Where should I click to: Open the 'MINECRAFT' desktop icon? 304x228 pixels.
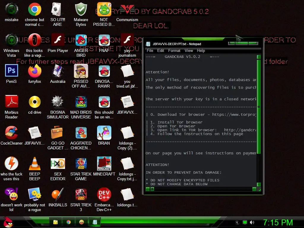(x=104, y=164)
